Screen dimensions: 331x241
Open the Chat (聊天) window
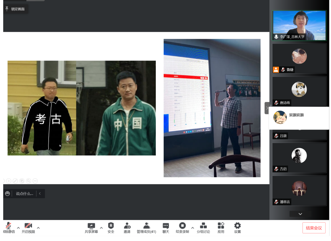166,226
